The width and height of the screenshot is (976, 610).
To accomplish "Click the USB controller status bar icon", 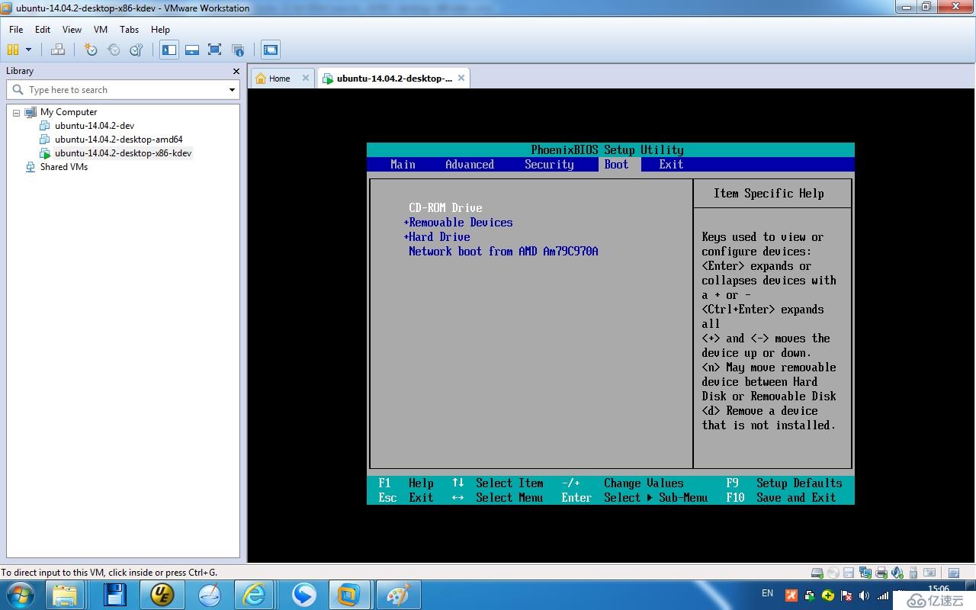I will pyautogui.click(x=913, y=573).
